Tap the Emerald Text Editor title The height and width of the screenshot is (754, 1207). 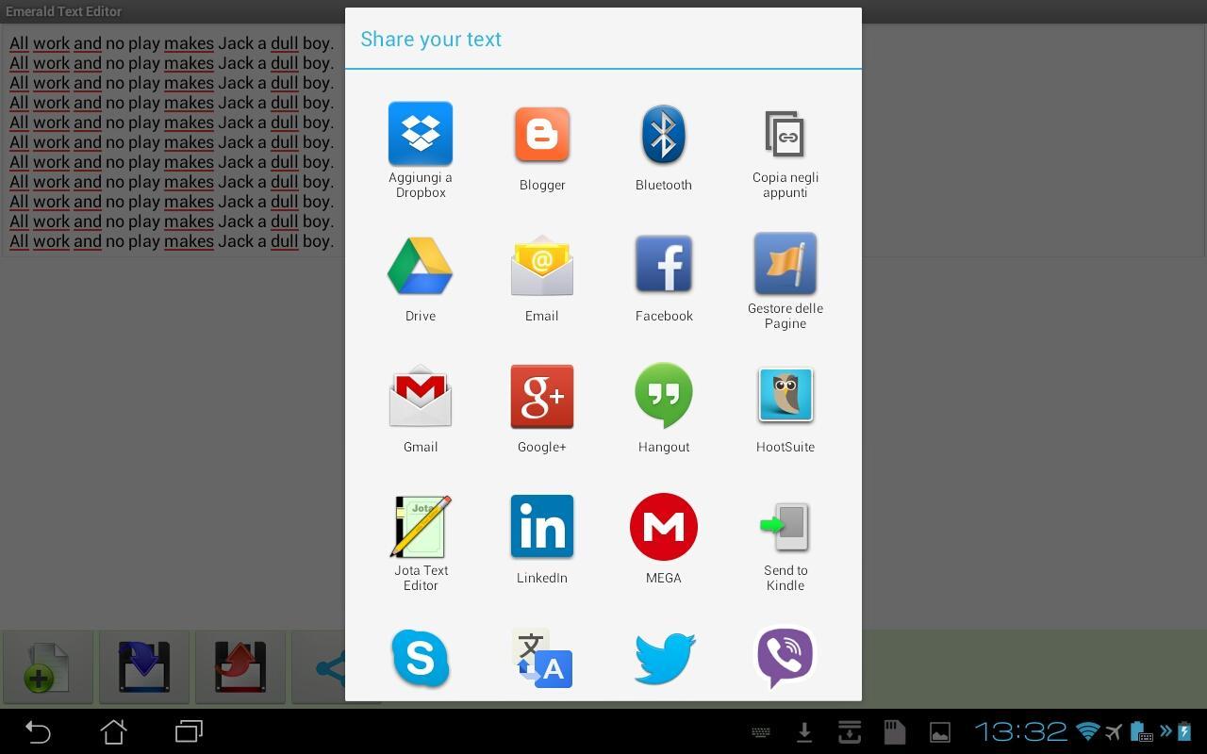coord(63,11)
